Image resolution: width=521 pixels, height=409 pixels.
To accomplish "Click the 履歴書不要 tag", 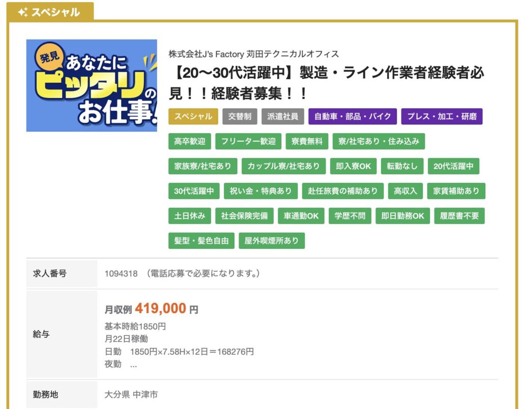I will pos(459,215).
